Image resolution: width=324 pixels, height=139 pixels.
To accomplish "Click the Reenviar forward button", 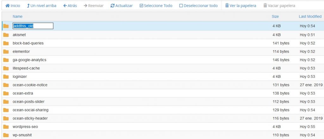I will [94, 6].
